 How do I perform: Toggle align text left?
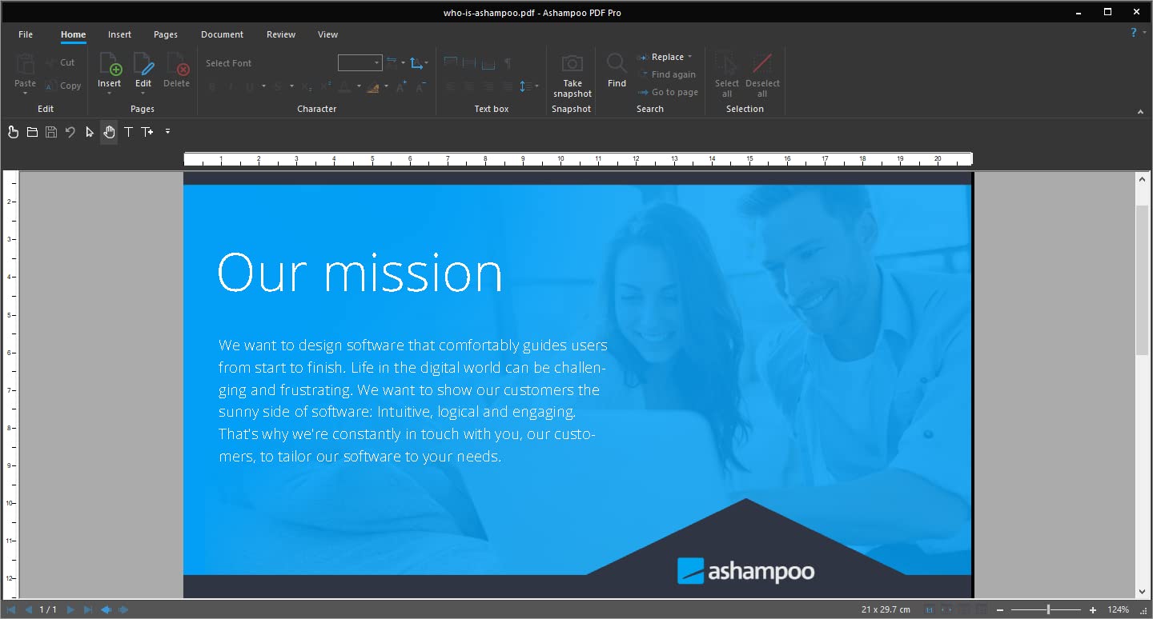click(450, 86)
